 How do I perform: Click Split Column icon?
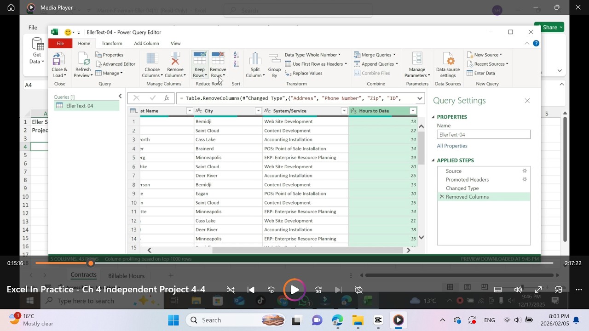click(255, 59)
